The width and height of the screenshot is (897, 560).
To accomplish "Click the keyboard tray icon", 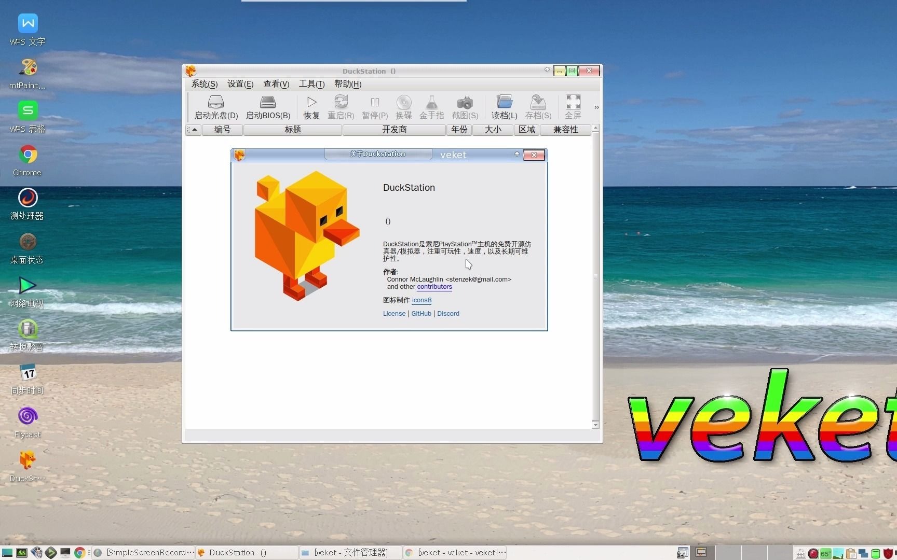I will pyautogui.click(x=800, y=554).
